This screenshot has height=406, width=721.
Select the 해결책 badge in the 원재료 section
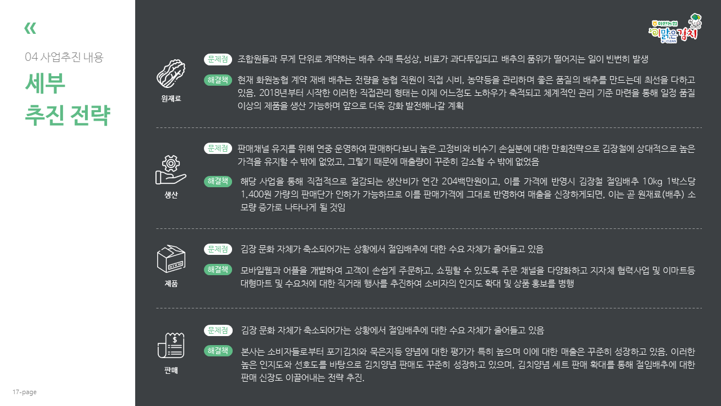coord(218,80)
